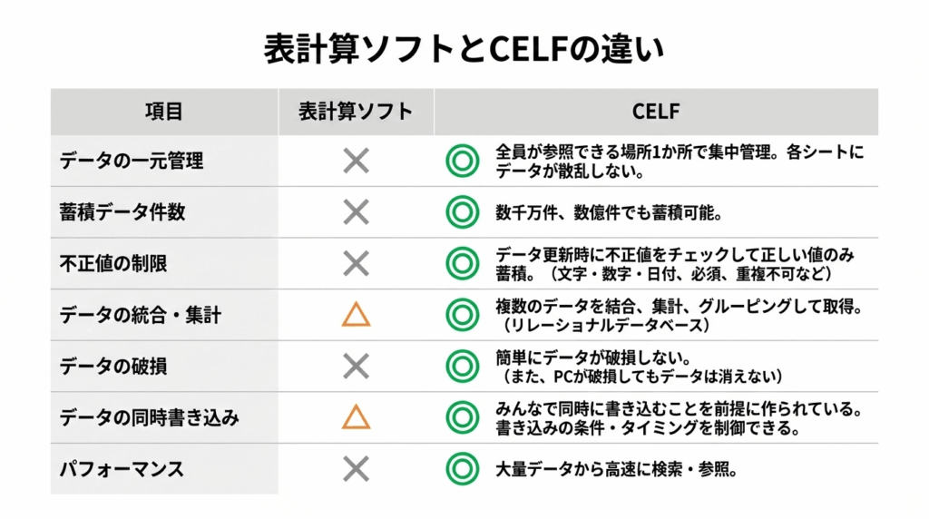Select the 表計算ソフト column header
Viewport: 929px width, 519px height.
tap(356, 112)
